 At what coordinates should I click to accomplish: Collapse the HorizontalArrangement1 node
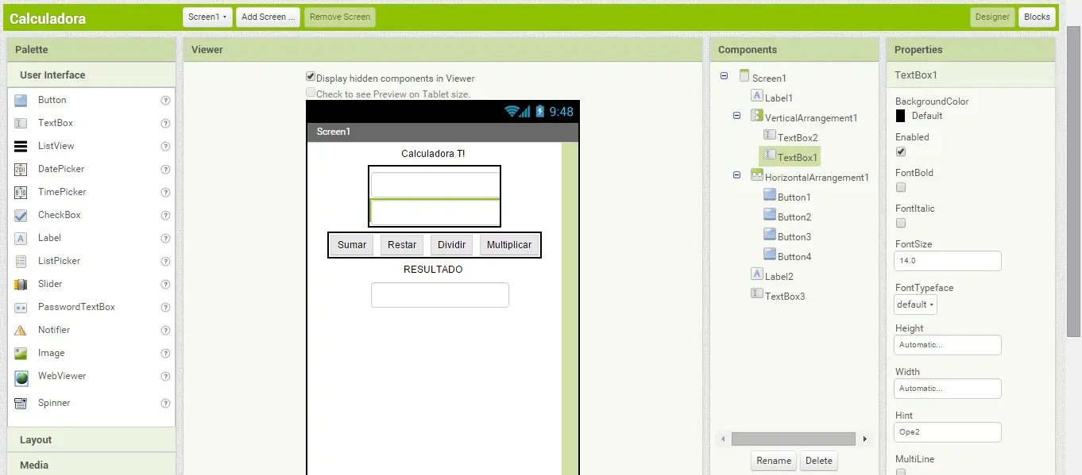[736, 175]
